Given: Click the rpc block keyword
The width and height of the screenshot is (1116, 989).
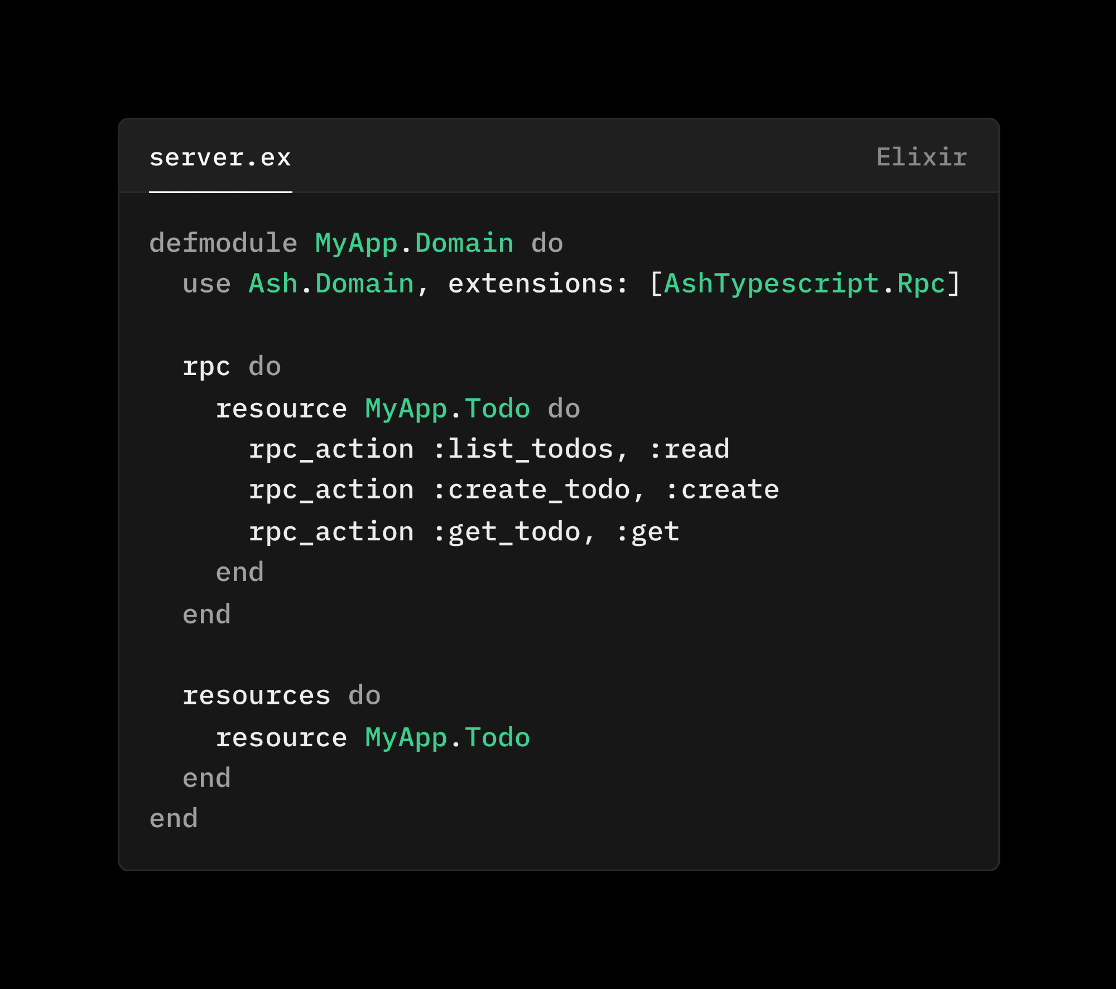Looking at the screenshot, I should (x=206, y=367).
